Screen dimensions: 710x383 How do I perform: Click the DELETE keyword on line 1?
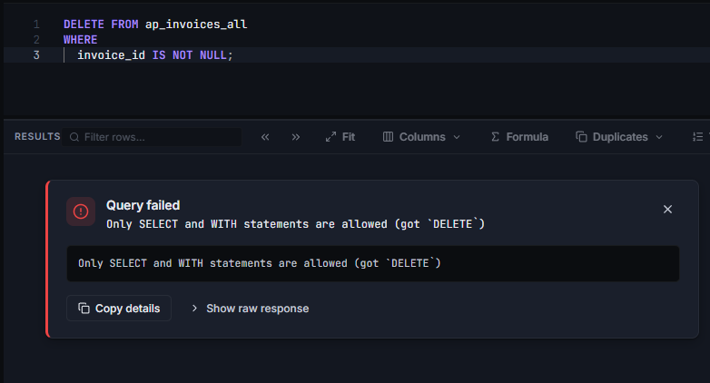[x=84, y=25]
